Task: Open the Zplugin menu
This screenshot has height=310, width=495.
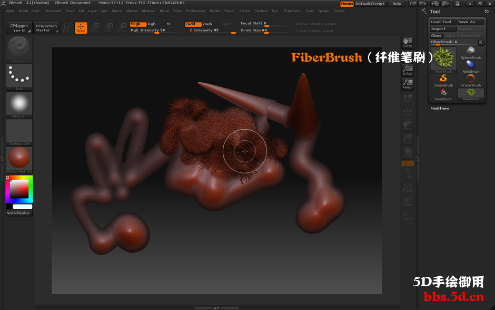Action: coord(323,11)
